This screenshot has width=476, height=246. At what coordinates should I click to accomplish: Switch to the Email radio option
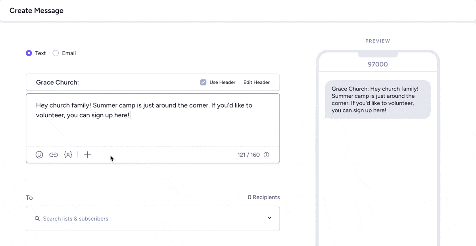point(56,53)
